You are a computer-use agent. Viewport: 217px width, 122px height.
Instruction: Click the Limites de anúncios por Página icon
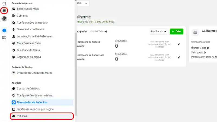pyautogui.click(x=14, y=109)
